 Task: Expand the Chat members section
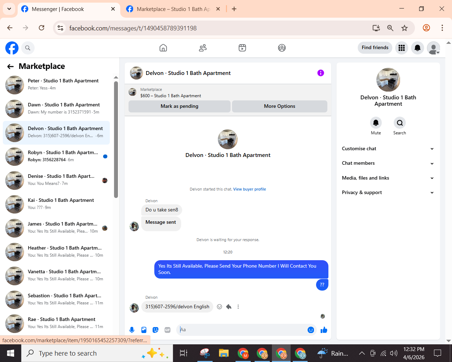coord(388,163)
